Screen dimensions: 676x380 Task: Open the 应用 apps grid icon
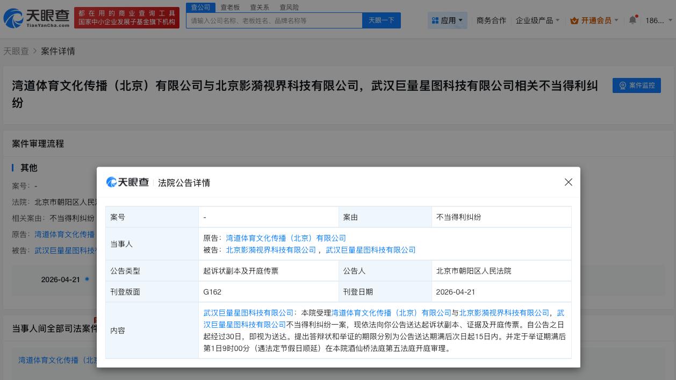coord(435,20)
